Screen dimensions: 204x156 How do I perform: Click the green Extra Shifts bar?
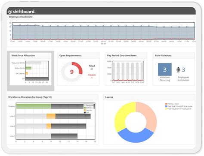[28, 68]
